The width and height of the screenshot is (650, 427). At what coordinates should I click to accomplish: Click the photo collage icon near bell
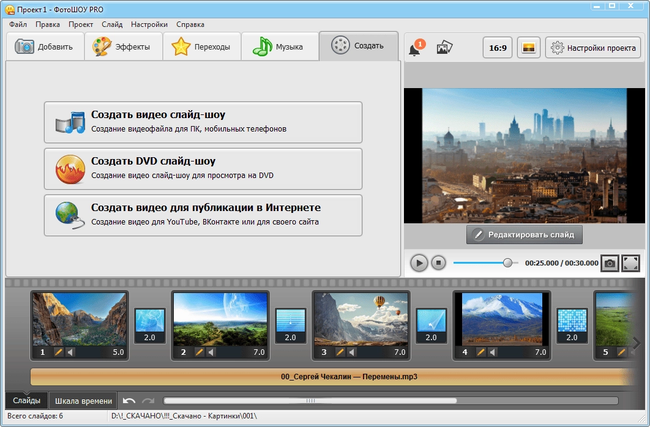coord(444,48)
